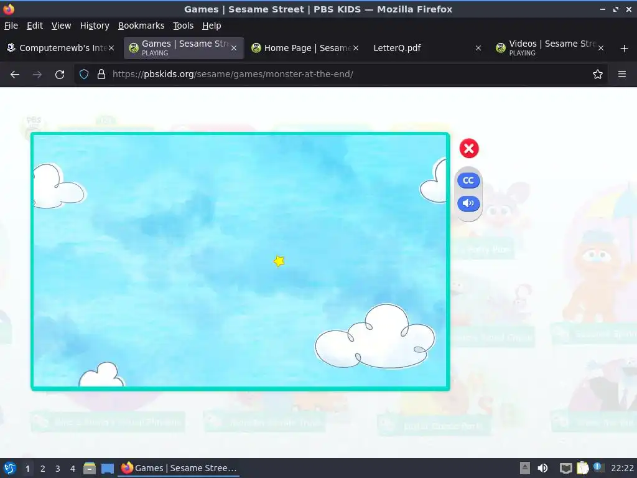The height and width of the screenshot is (478, 637).
Task: Open the Firefox hamburger application menu
Action: (x=622, y=75)
